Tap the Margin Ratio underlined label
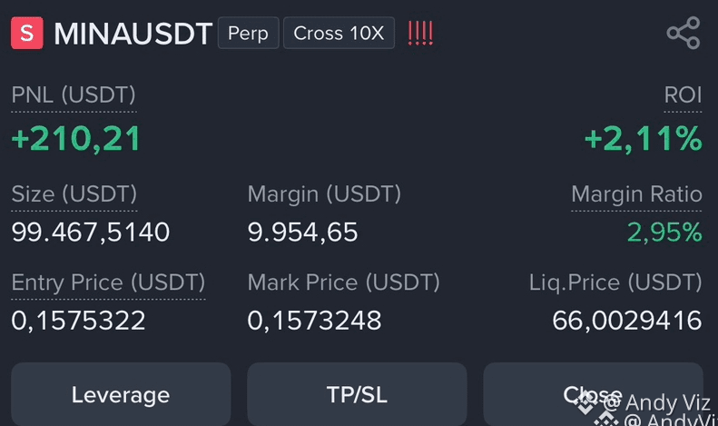The width and height of the screenshot is (718, 426). pyautogui.click(x=636, y=194)
